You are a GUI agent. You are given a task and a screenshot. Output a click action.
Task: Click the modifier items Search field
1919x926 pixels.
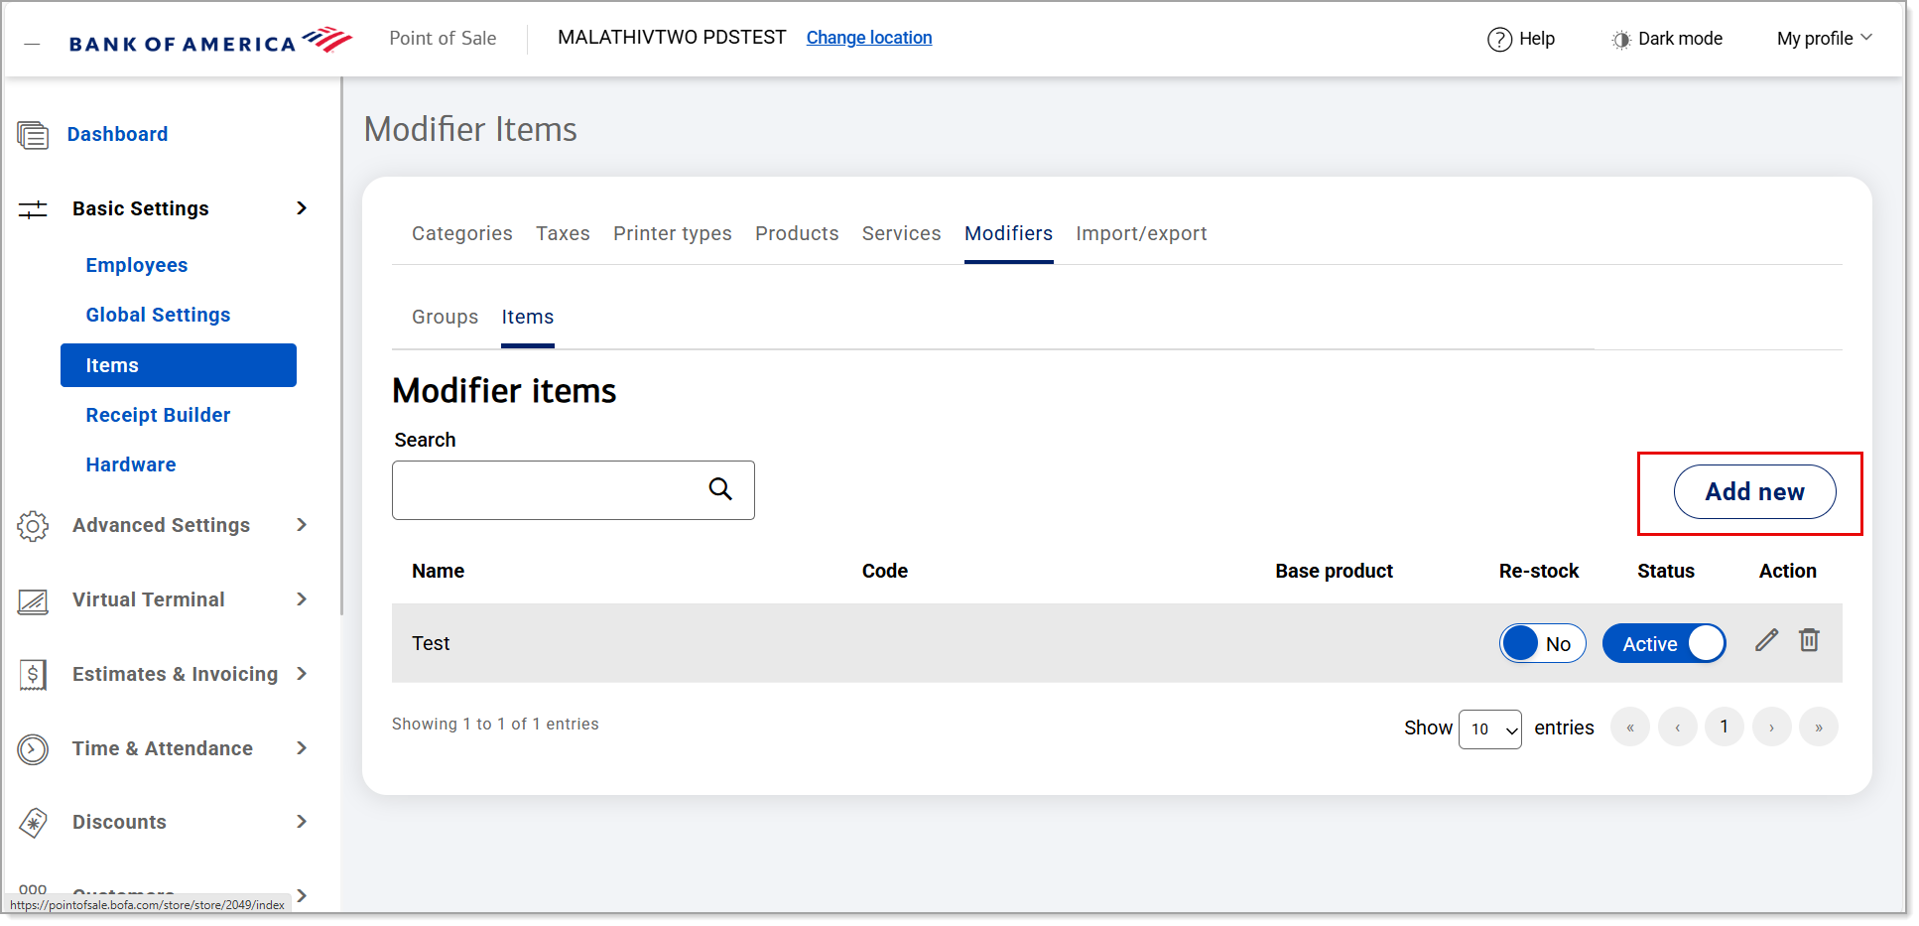pos(574,490)
